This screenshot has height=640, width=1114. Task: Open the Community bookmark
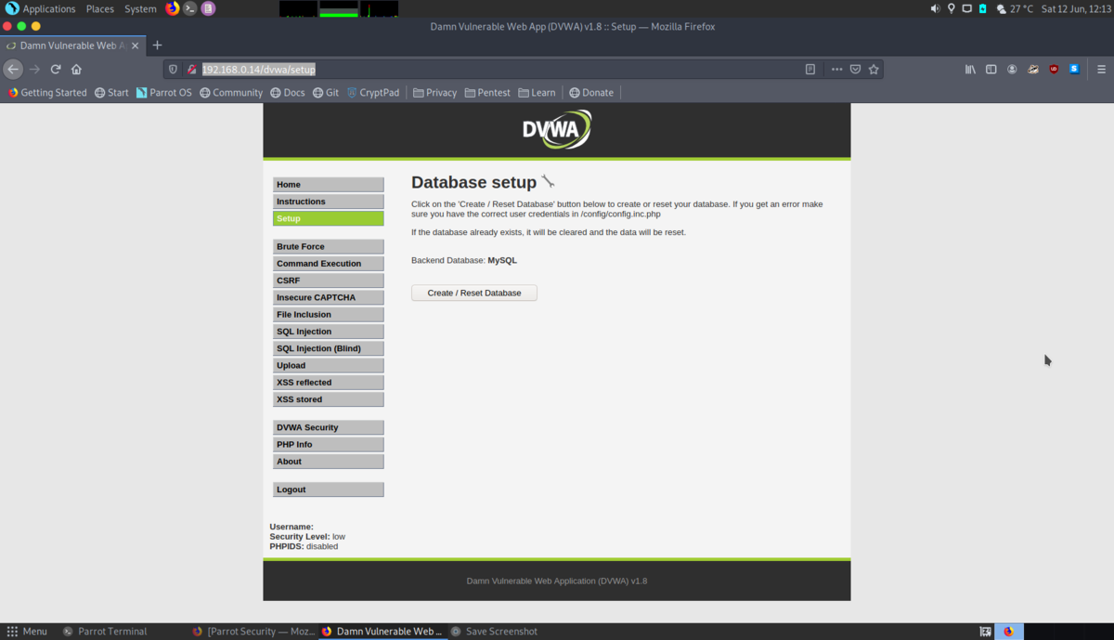coord(231,93)
